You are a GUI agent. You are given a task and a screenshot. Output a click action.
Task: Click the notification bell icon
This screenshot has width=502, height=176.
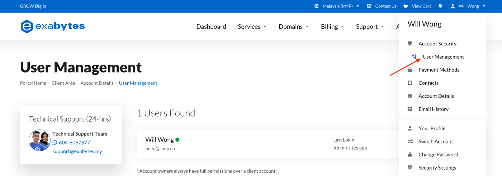[x=440, y=6]
